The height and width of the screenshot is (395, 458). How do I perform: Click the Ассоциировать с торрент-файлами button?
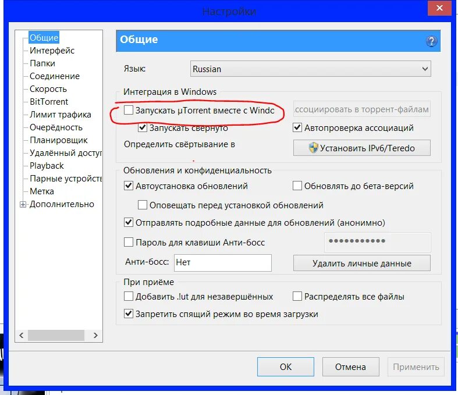[361, 109]
